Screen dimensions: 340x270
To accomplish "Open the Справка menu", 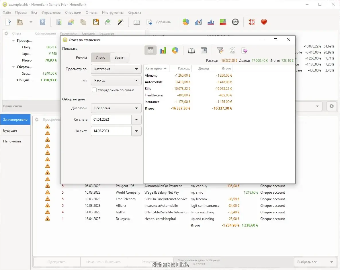I will (x=134, y=13).
